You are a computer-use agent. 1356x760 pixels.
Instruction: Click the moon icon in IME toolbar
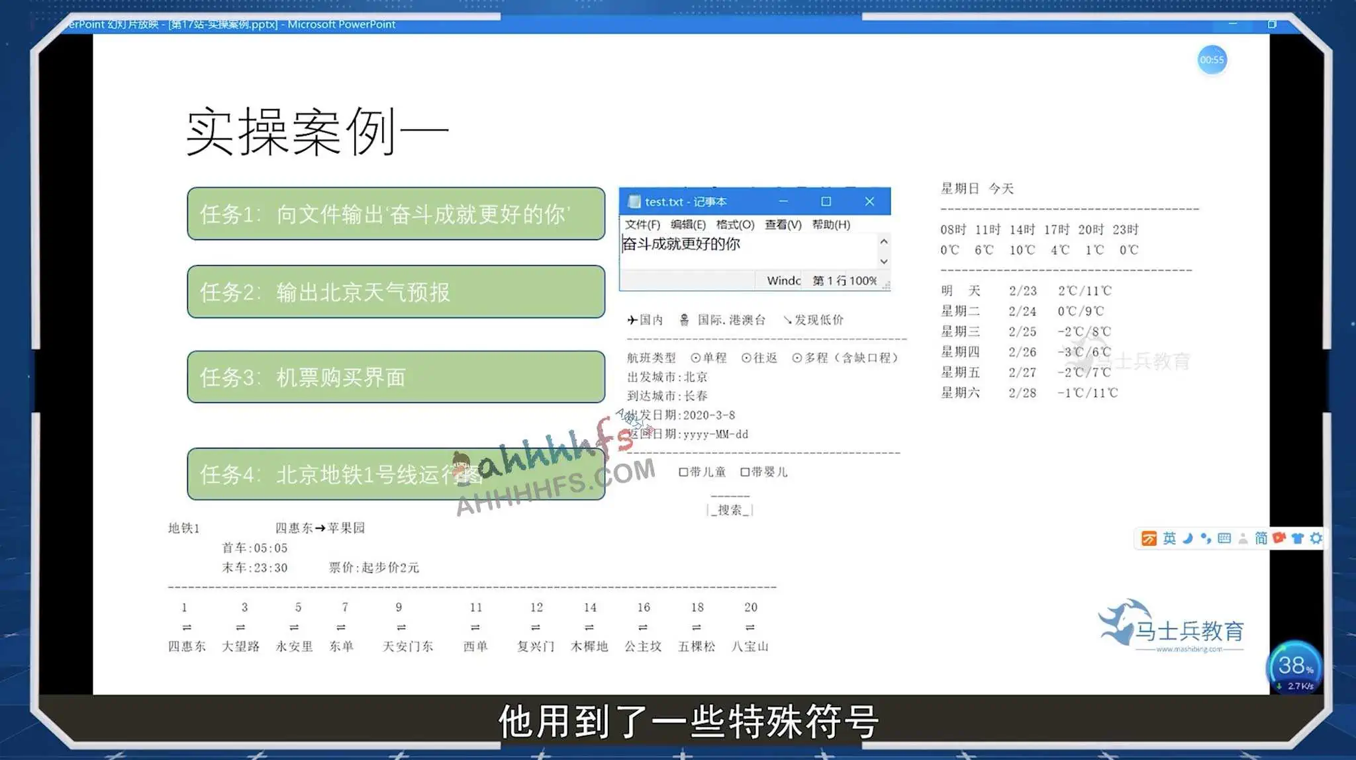click(x=1188, y=538)
